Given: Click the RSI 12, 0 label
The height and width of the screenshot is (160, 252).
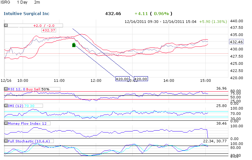Looking at the screenshot, I should pos(16,89).
